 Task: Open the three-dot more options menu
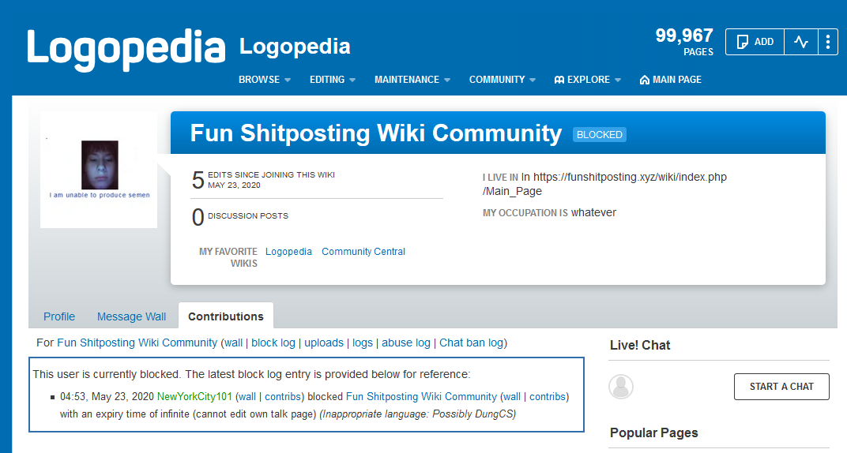click(x=828, y=42)
